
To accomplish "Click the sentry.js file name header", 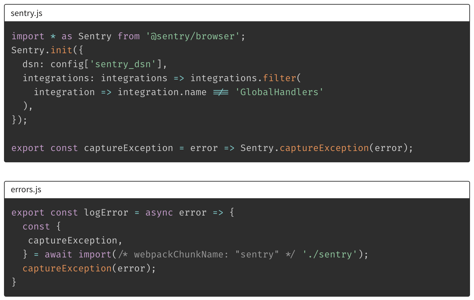I will (27, 13).
